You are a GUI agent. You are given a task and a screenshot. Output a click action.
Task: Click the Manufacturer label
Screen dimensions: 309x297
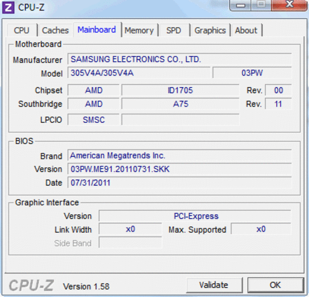(37, 60)
